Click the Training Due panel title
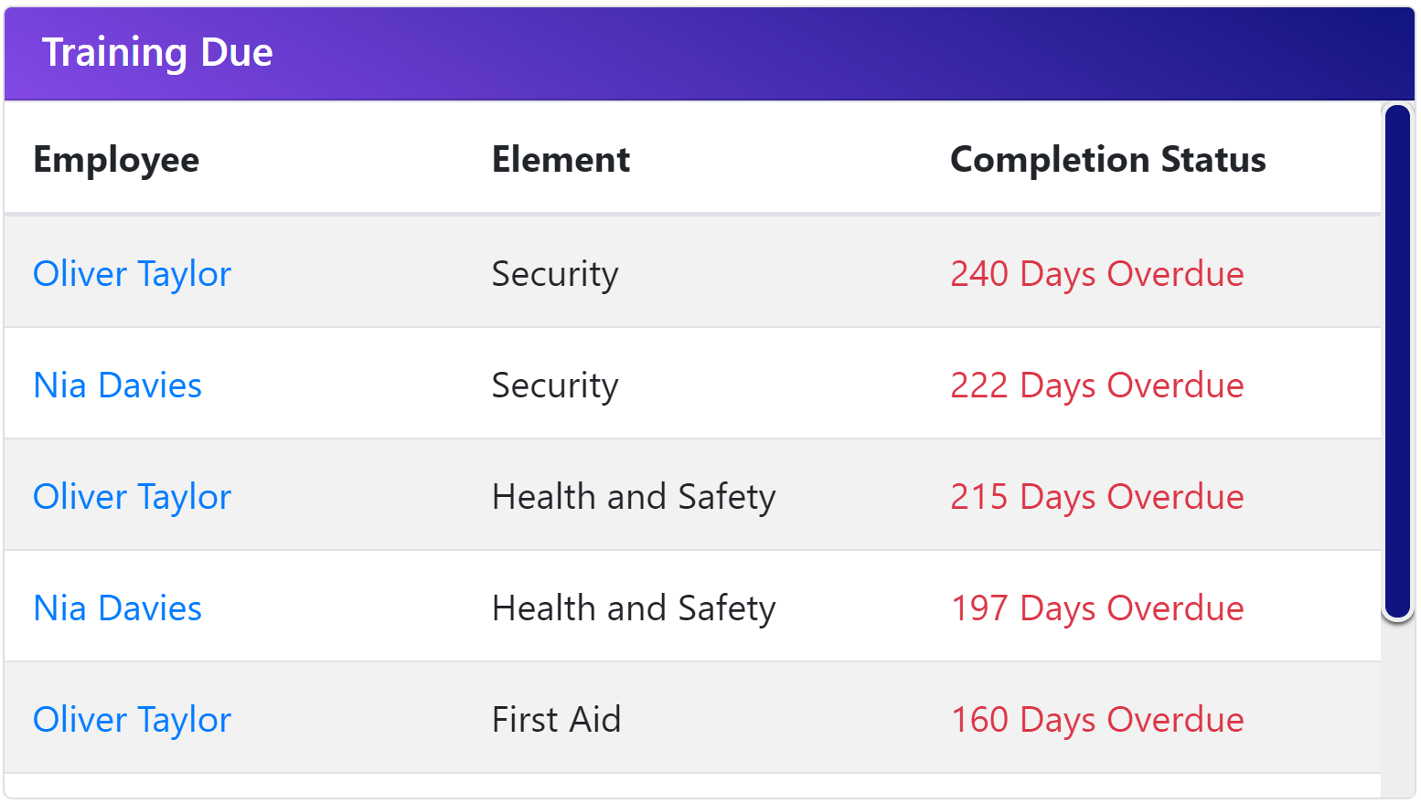Screen dimensions: 1421x803 tap(157, 52)
